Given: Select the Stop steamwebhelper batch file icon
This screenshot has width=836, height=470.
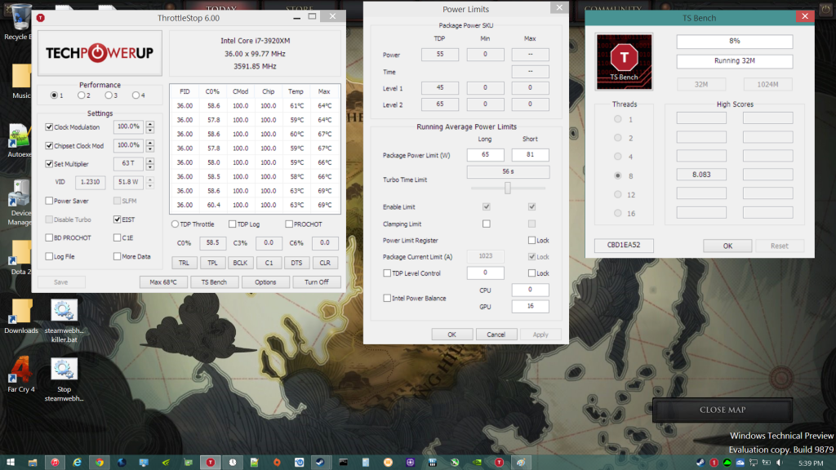Looking at the screenshot, I should tap(64, 380).
